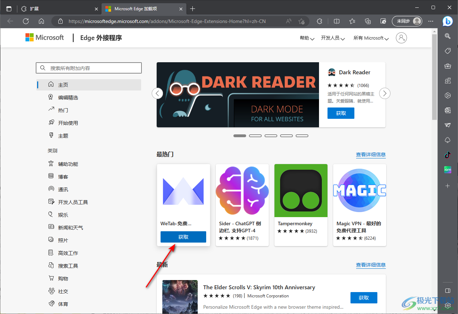Expand the 帮助 dropdown

click(x=307, y=38)
